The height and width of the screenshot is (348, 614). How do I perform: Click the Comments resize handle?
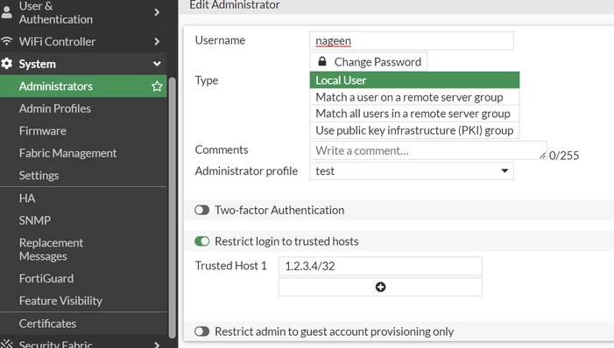pyautogui.click(x=542, y=156)
